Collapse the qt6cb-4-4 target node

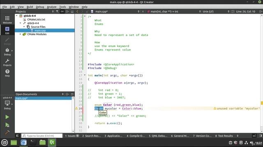tap(21, 23)
